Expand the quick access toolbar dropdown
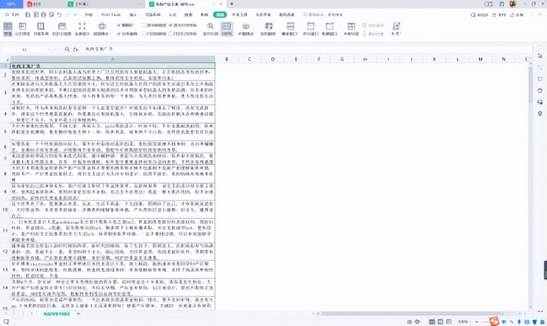547x326 pixels. [x=75, y=15]
